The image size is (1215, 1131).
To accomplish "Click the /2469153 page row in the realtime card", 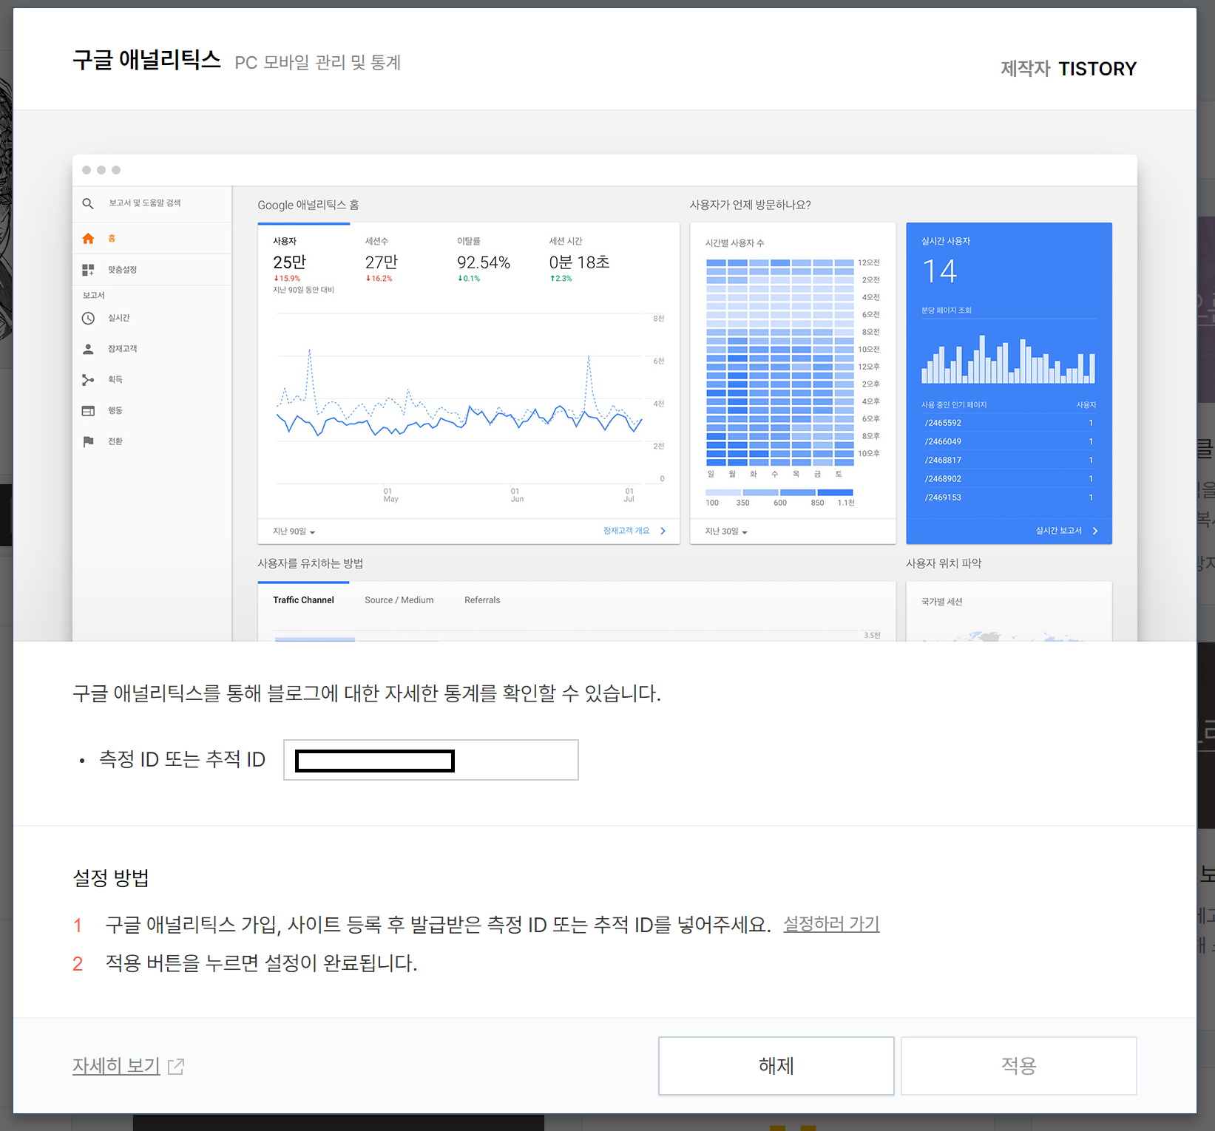I will click(x=1009, y=497).
